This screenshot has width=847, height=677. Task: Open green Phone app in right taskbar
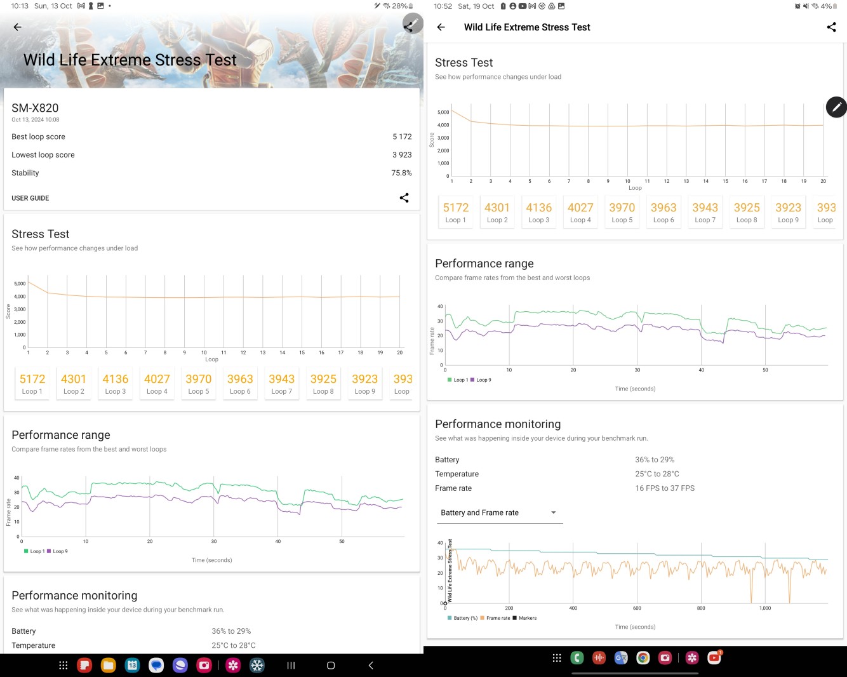point(577,658)
